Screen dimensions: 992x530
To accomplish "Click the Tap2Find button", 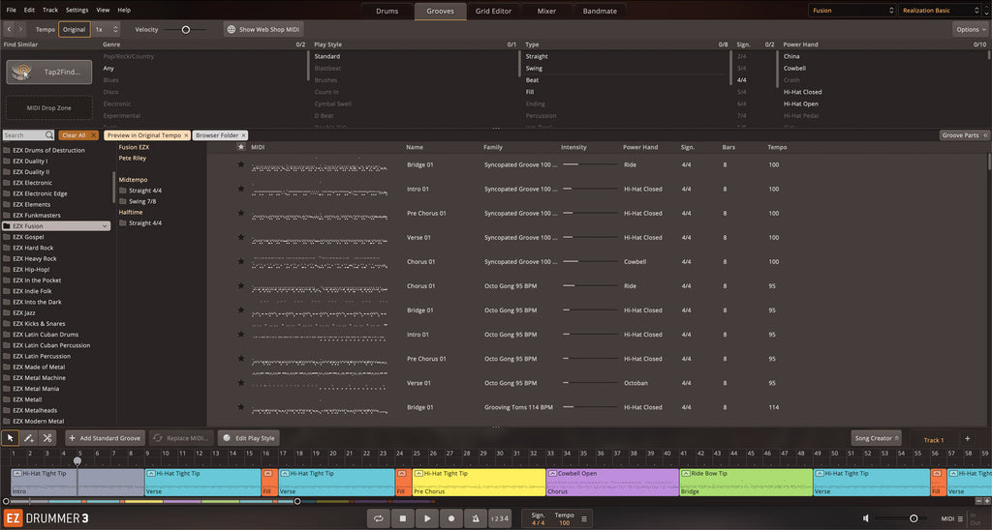I will click(49, 73).
